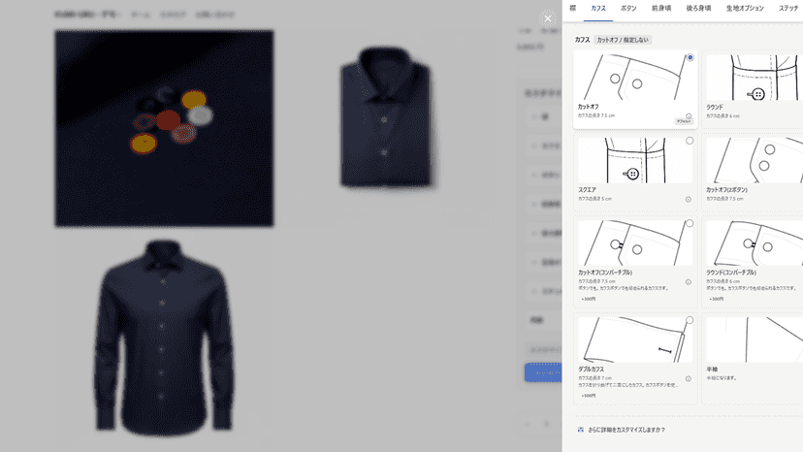Choose the ダブルカフス radio button

point(690,320)
